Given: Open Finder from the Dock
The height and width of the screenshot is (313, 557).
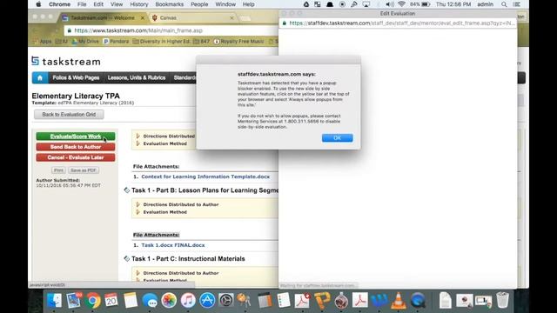Looking at the screenshot, I should coord(54,301).
